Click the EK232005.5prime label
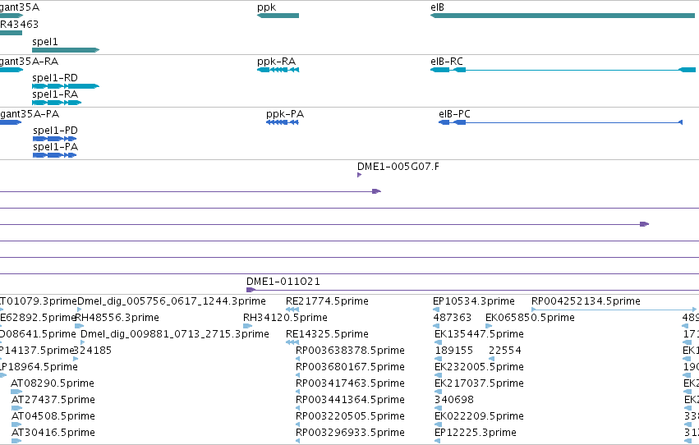Viewport: 699px width, 445px height. tap(479, 367)
